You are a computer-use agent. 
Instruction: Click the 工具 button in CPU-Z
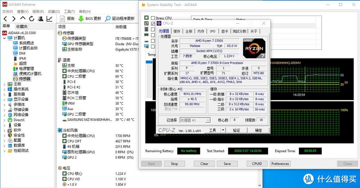coord(212,130)
